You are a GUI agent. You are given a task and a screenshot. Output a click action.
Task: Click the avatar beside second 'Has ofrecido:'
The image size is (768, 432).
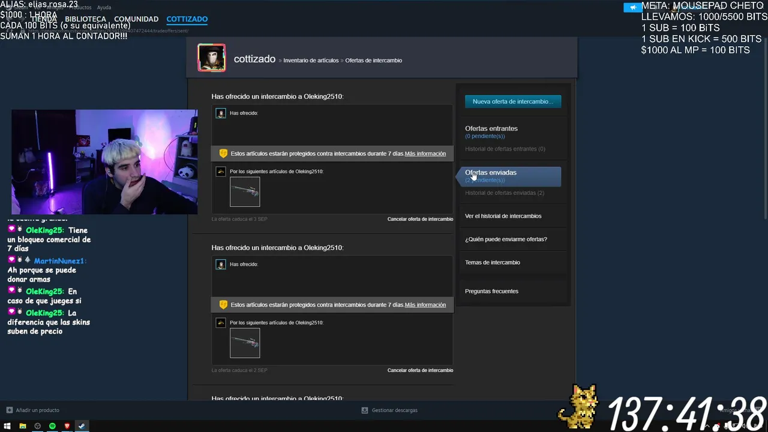point(221,265)
